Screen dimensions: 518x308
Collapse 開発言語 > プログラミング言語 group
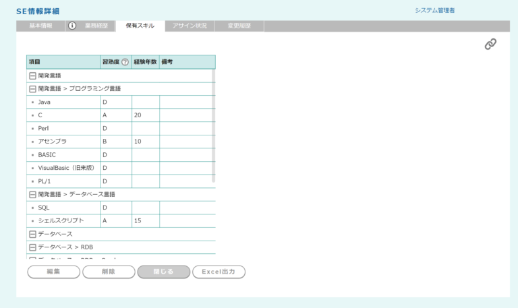[32, 88]
